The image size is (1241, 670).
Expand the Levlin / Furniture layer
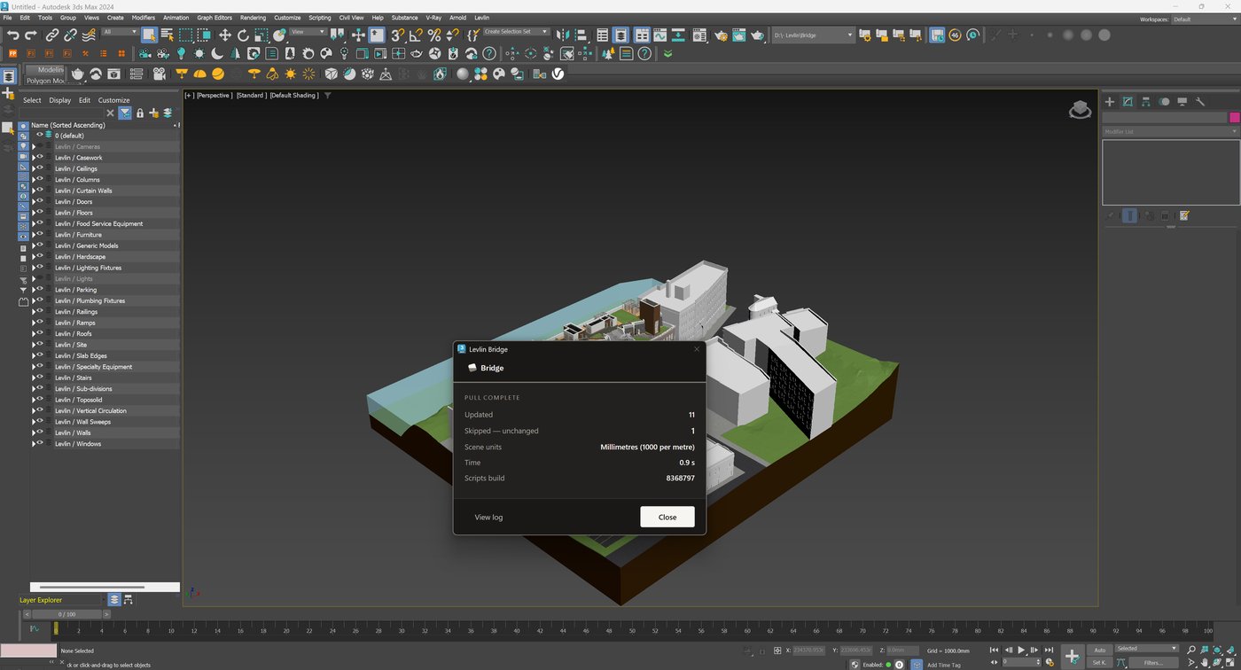(x=34, y=235)
